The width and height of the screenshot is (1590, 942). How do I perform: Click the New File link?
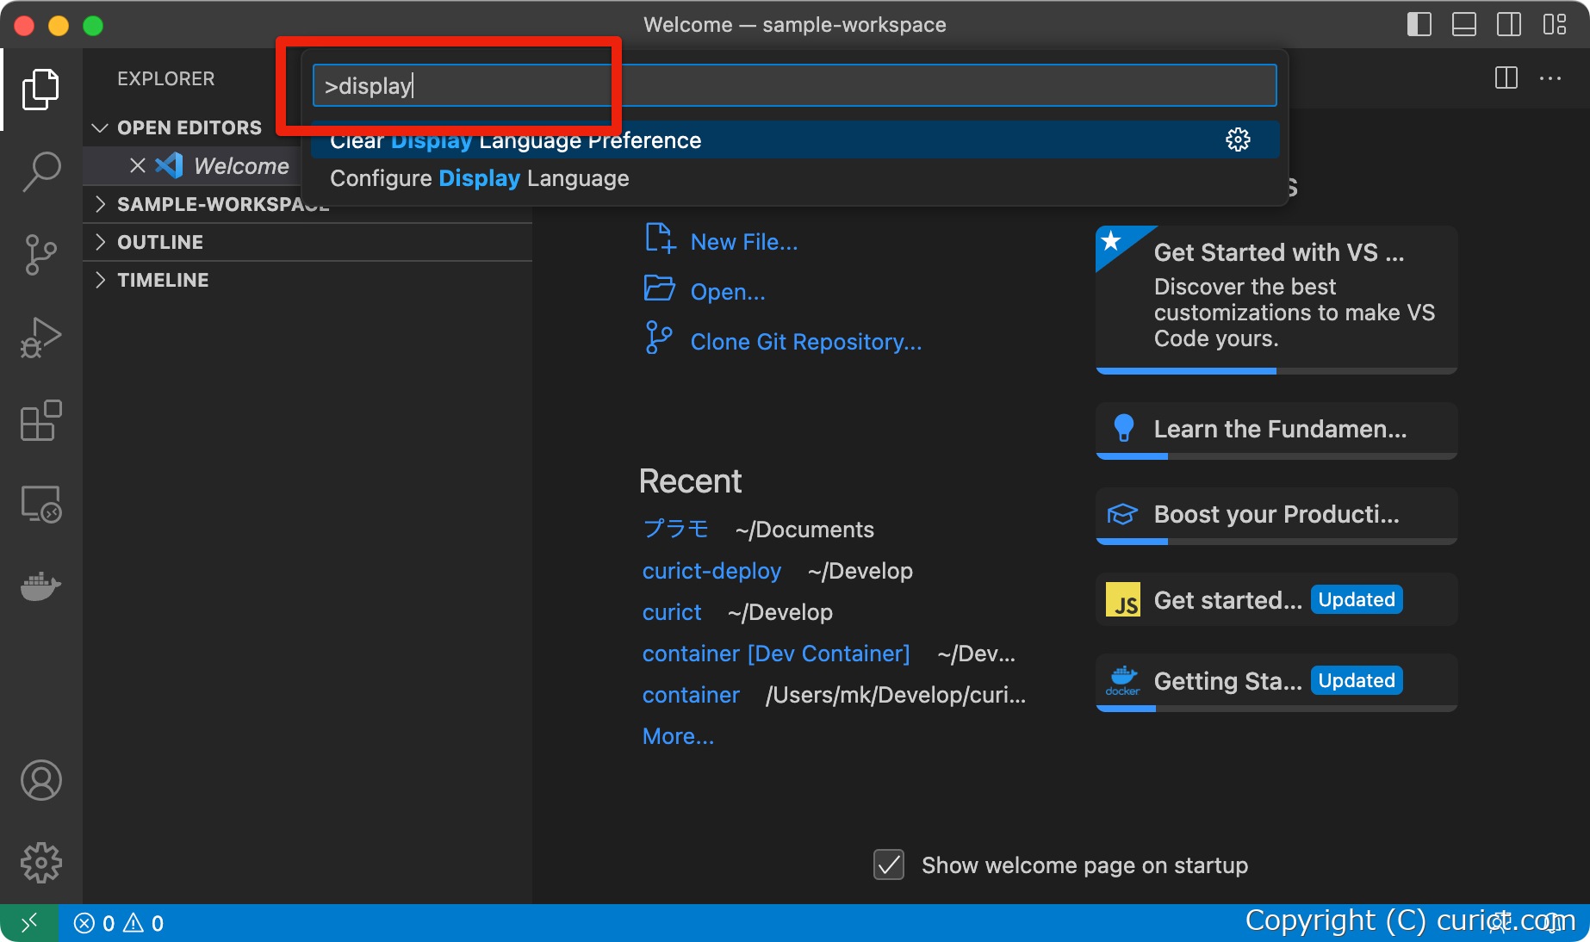pyautogui.click(x=743, y=241)
